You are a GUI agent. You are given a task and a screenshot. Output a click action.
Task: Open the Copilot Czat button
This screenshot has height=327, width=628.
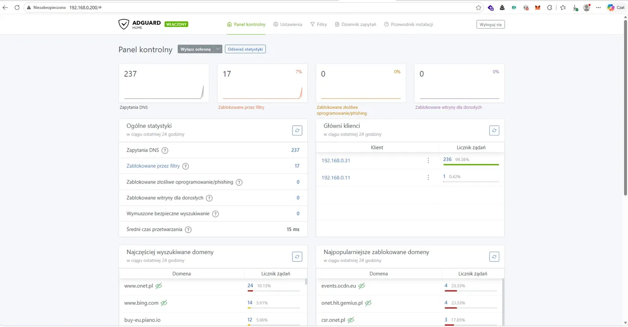[x=615, y=8]
